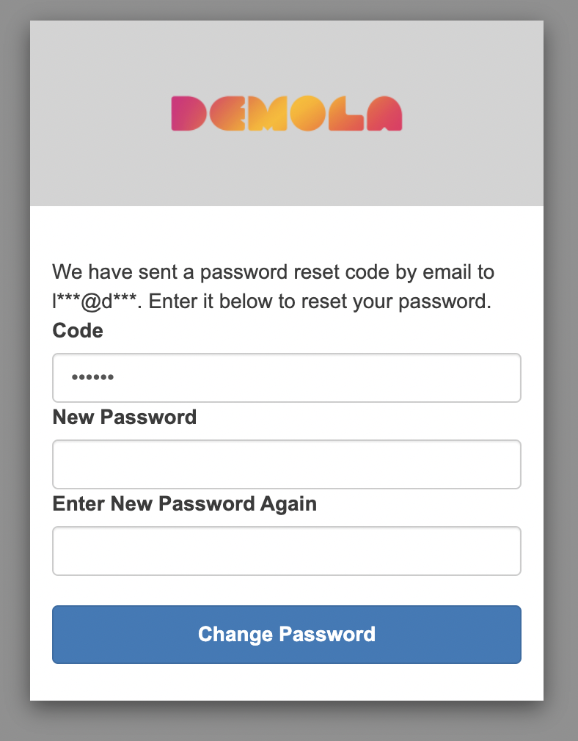The height and width of the screenshot is (741, 578).
Task: Click the letter L in the Demola logo
Action: pos(345,114)
